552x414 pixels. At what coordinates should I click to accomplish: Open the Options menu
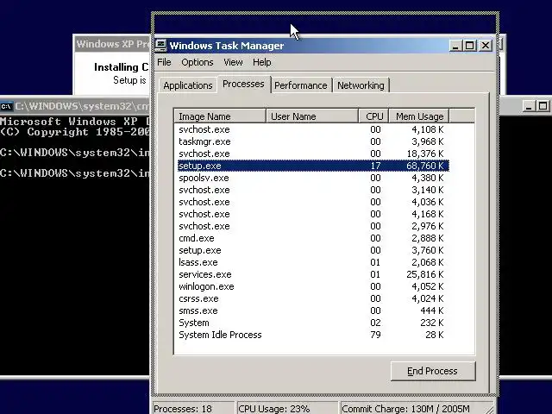[198, 62]
